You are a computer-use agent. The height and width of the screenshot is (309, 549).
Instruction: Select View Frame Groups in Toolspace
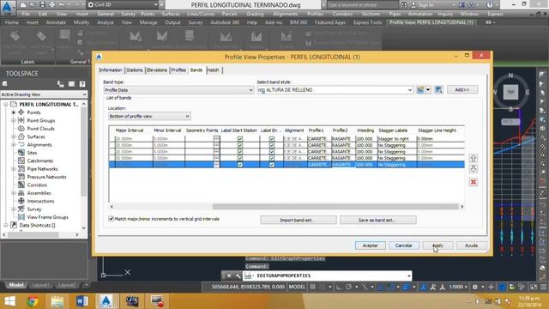pos(48,217)
